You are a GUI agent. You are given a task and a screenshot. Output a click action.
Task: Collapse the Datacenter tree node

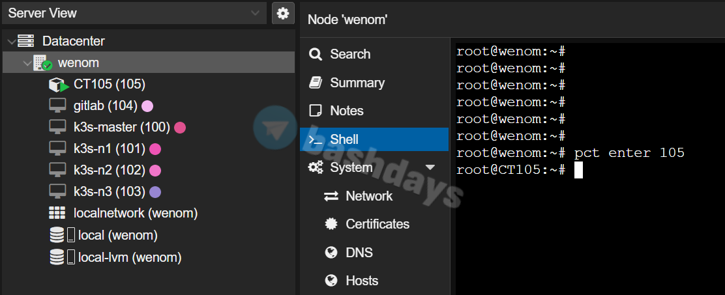pyautogui.click(x=11, y=42)
